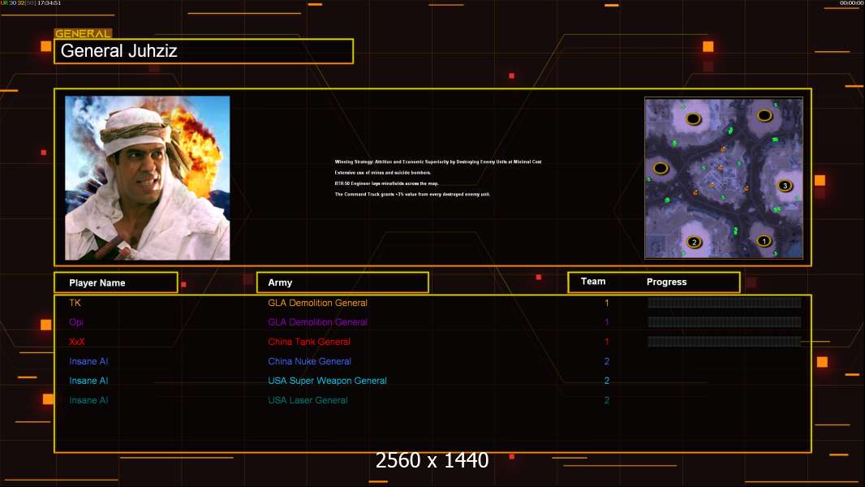Select start position 2 on the minimap
This screenshot has width=865, height=487.
tap(695, 242)
